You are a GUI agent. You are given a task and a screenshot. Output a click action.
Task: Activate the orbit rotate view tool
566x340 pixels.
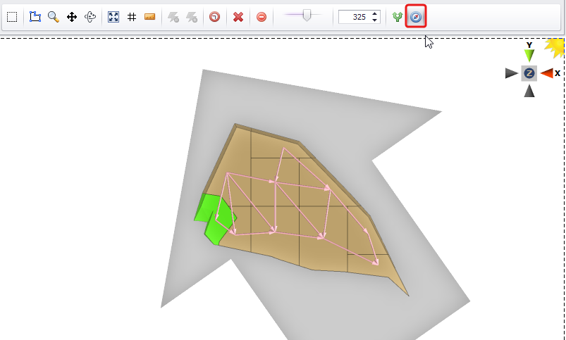pyautogui.click(x=90, y=17)
